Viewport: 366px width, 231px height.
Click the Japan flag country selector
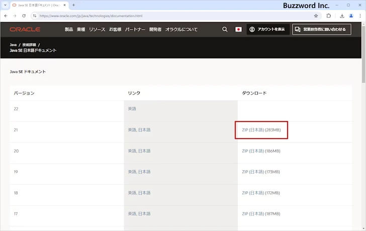pyautogui.click(x=238, y=29)
